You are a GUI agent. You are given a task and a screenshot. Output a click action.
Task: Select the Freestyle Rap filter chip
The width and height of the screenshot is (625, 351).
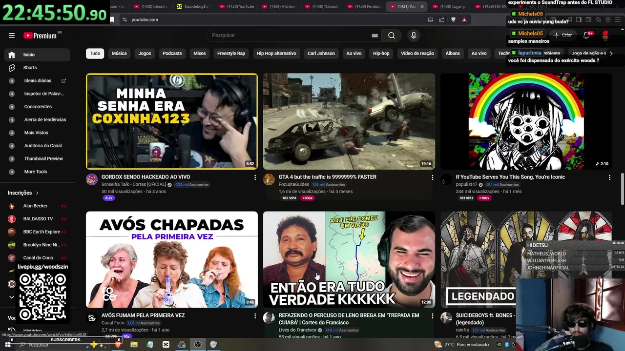(x=231, y=54)
